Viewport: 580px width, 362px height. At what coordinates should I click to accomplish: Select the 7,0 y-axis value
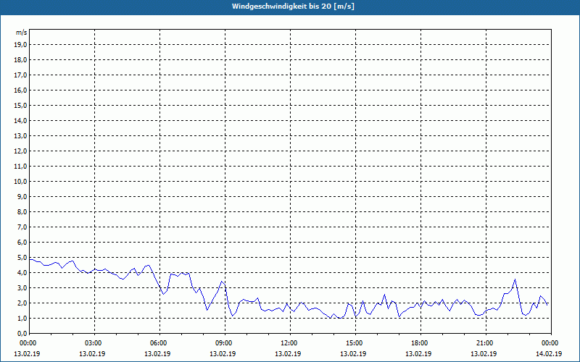pos(22,227)
